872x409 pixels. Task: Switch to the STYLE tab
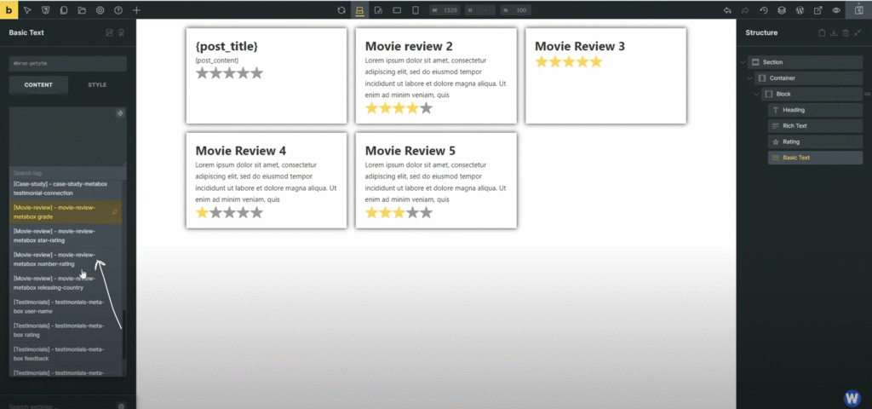click(x=97, y=85)
